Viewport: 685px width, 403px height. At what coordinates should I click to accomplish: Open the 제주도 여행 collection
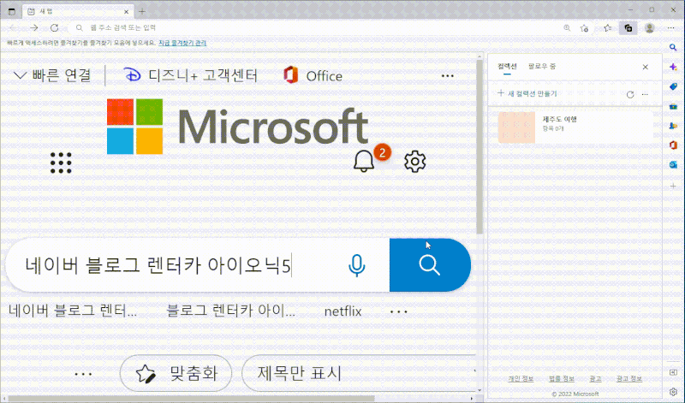575,127
